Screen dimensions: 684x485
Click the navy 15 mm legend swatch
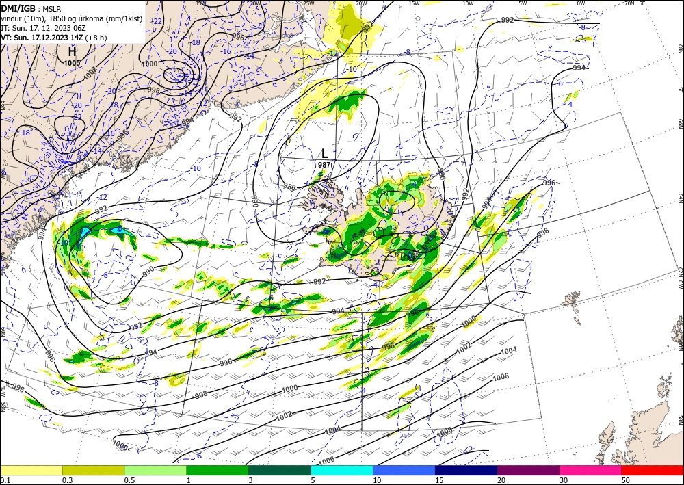(466, 470)
